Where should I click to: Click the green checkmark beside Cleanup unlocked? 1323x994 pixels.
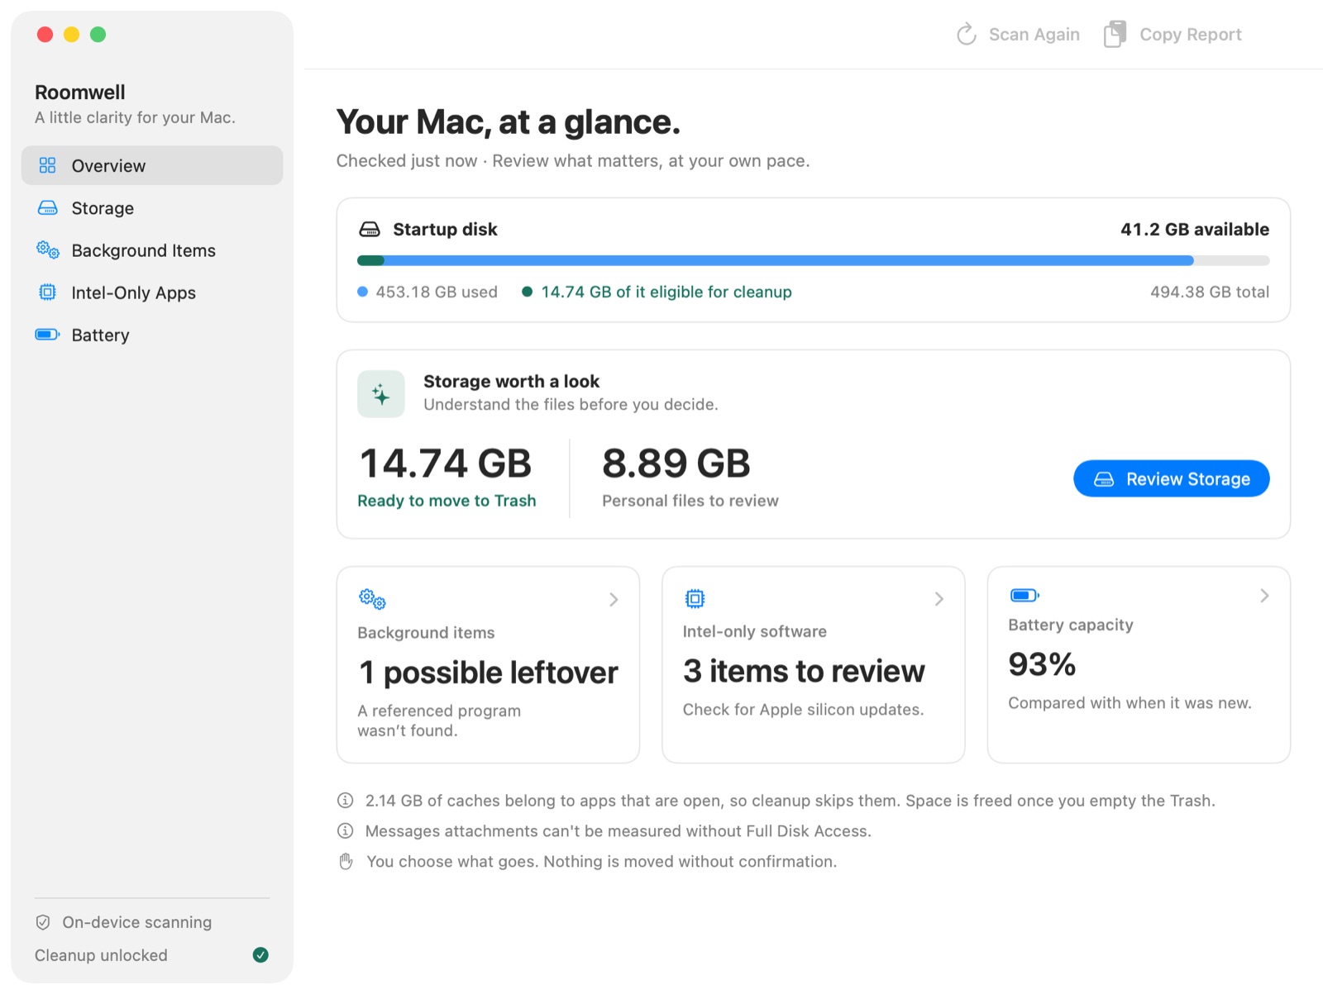(x=260, y=955)
